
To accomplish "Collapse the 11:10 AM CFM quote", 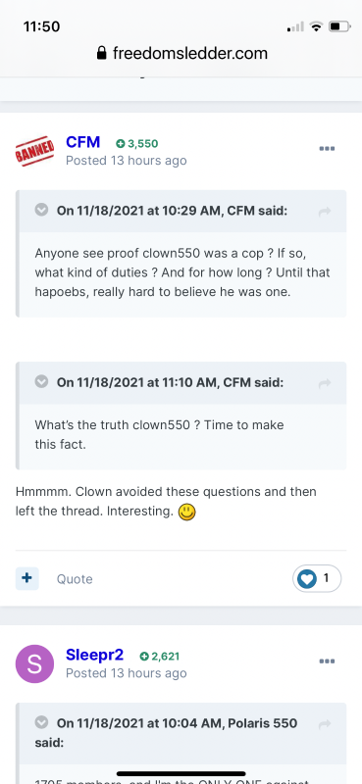I will click(41, 382).
